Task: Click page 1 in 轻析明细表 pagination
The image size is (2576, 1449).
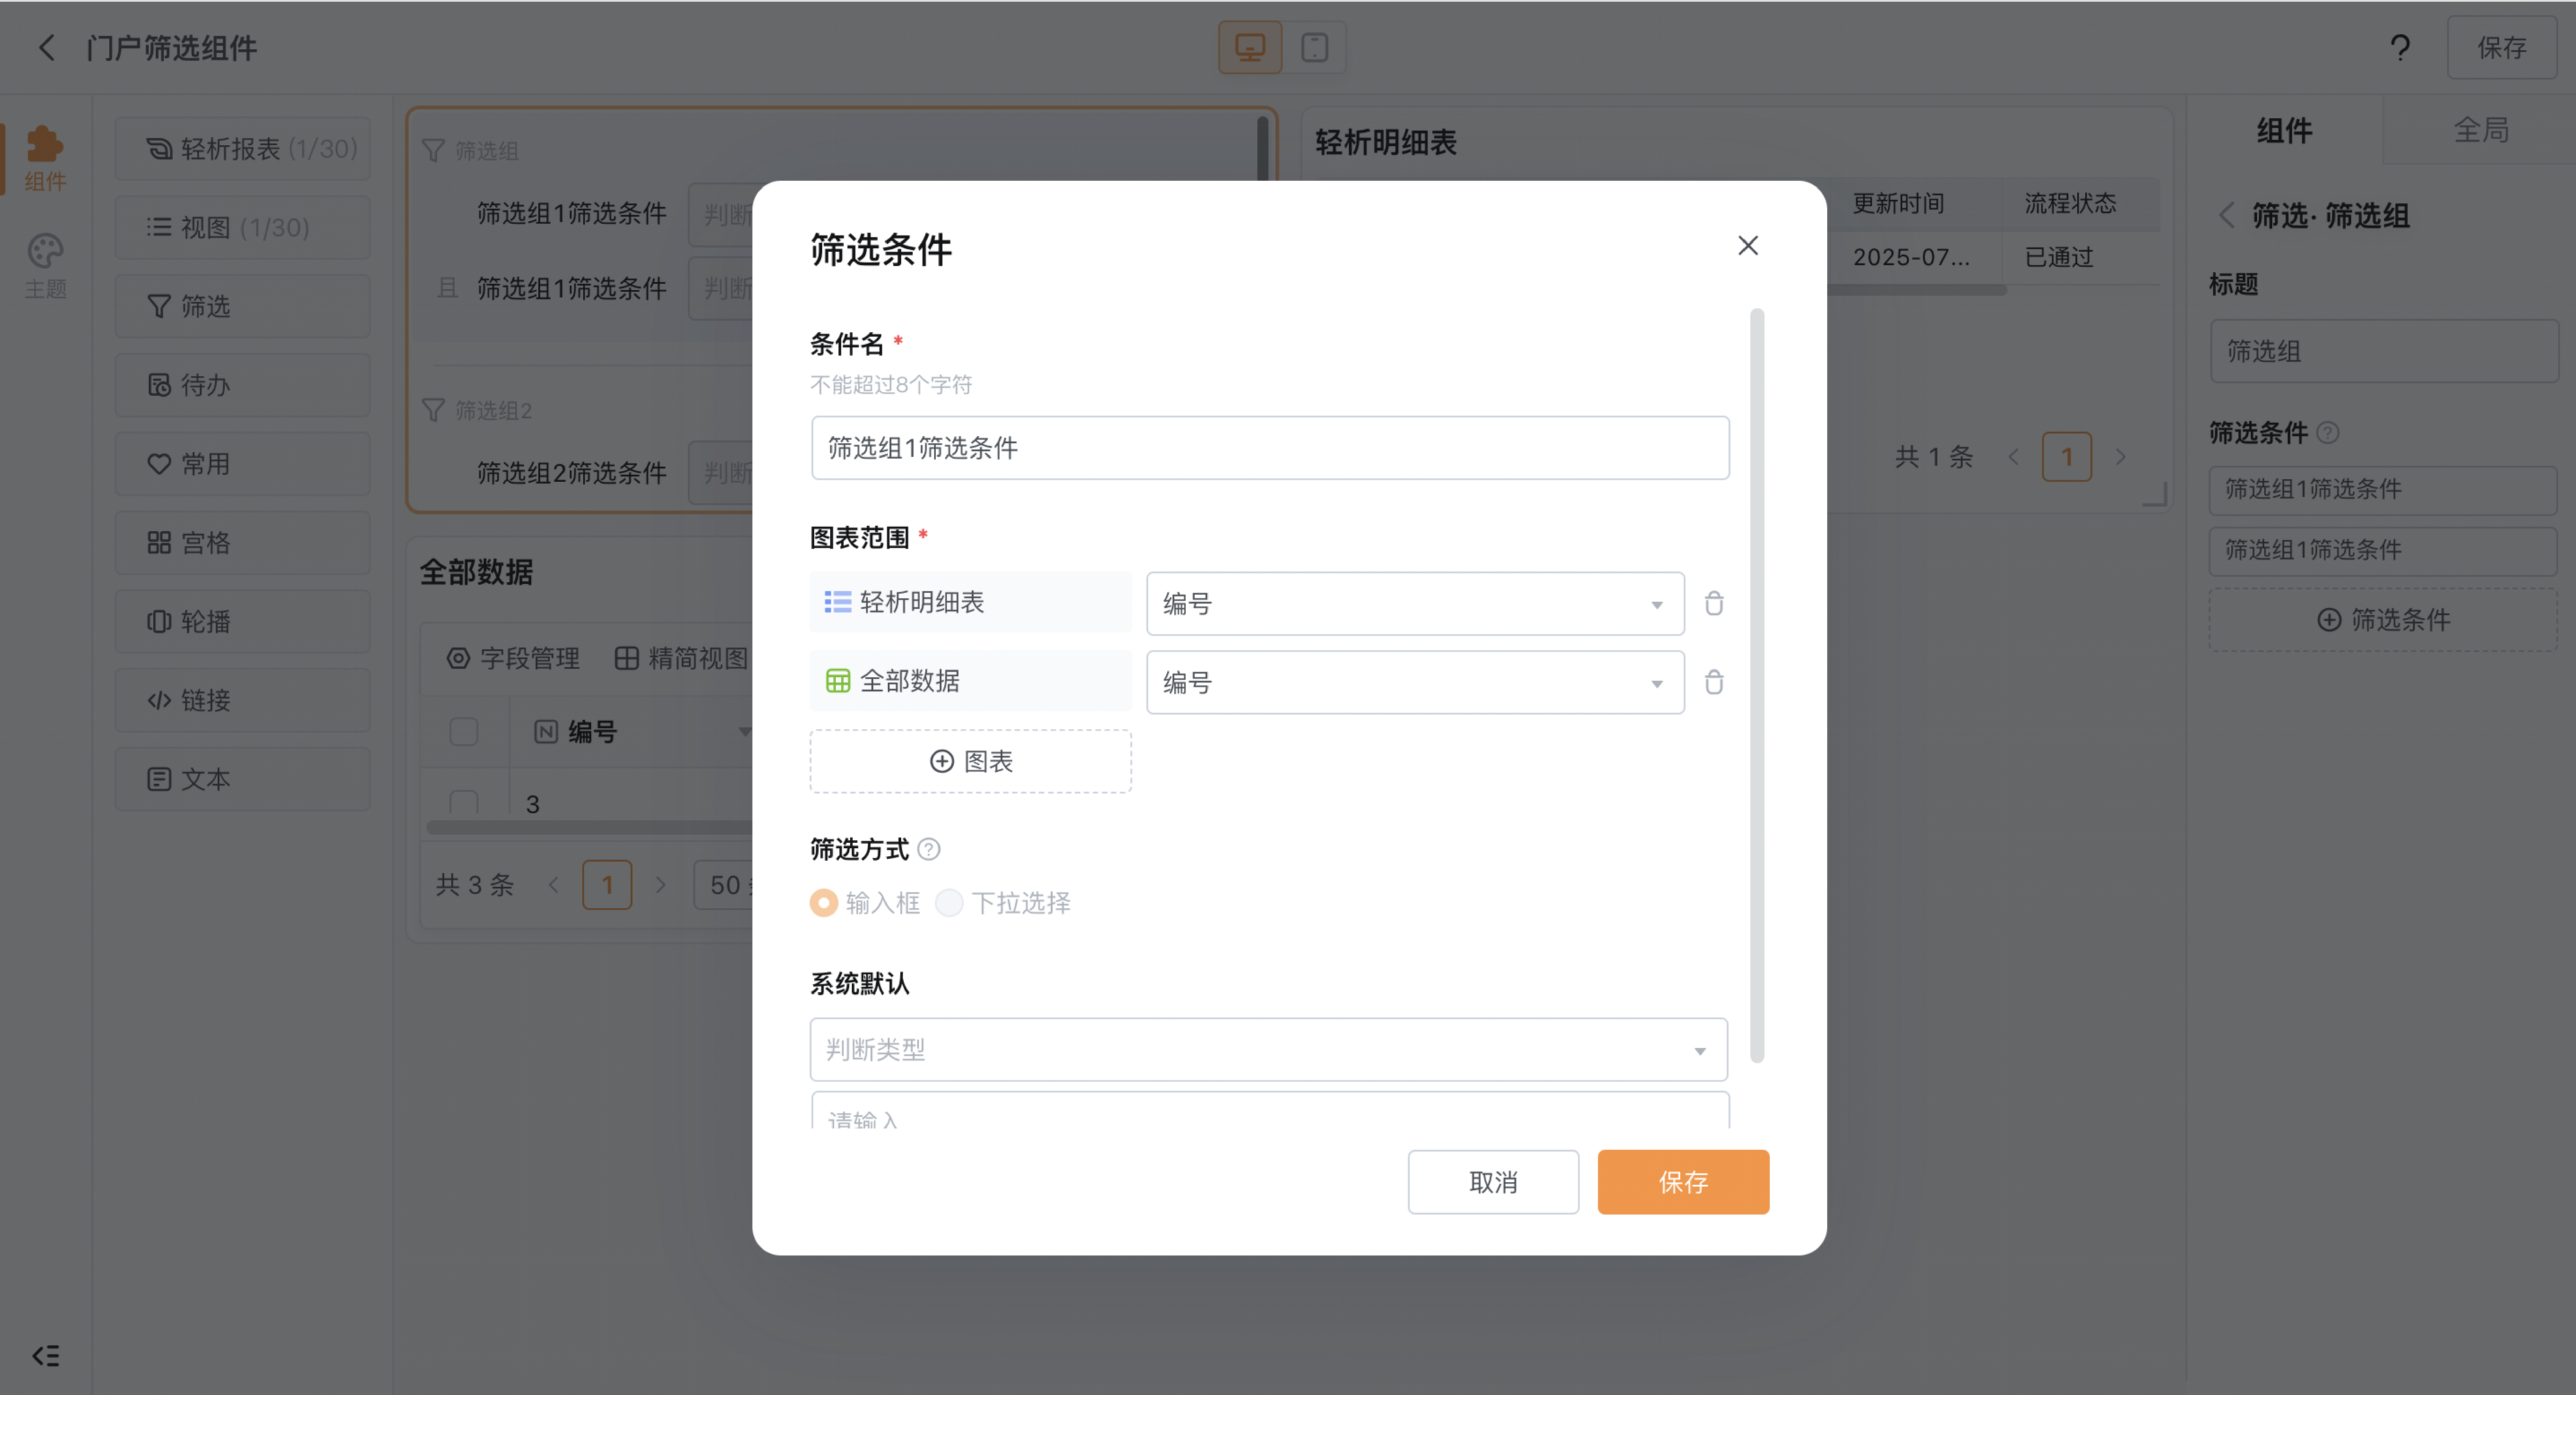Action: point(2066,457)
